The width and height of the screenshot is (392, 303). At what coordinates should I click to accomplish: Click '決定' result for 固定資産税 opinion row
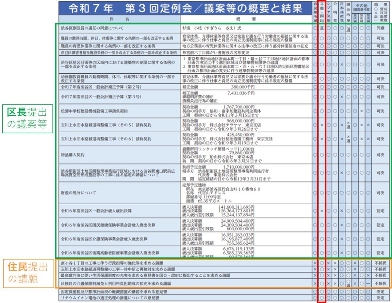381,292
